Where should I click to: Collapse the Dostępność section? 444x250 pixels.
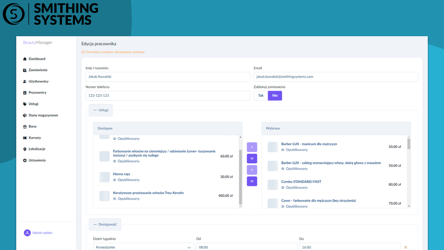[105, 224]
